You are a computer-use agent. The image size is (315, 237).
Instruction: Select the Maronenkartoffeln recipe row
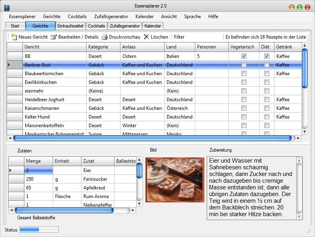154,125
